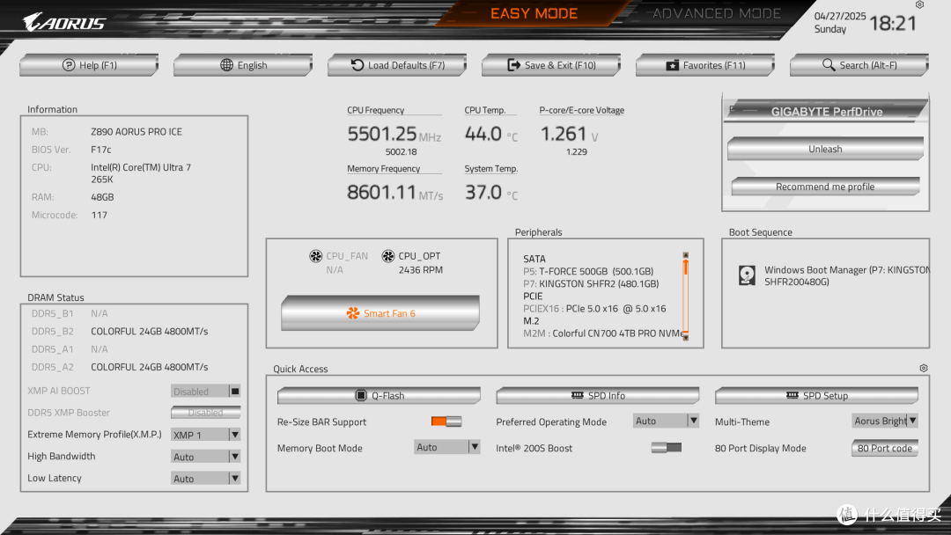Click the Windows Boot Manager drive icon

747,275
